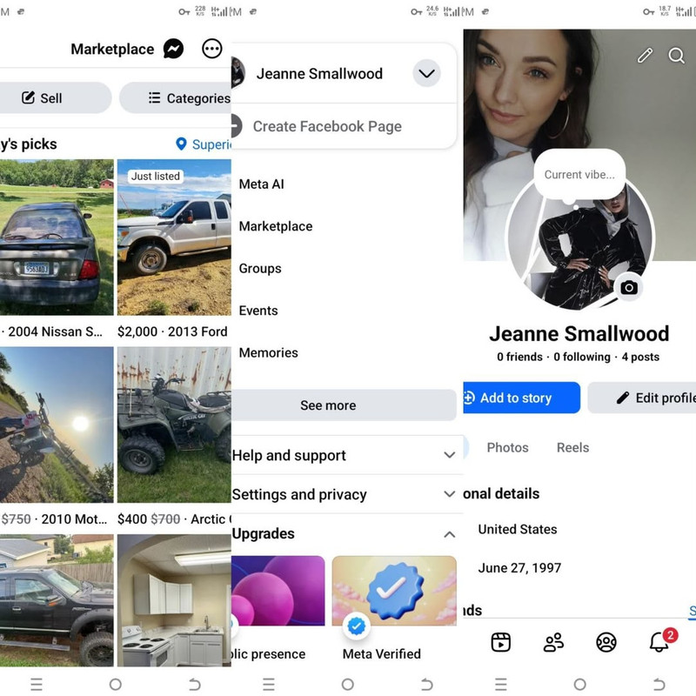
Task: Open the profile avatar icon in bottom bar
Action: (606, 642)
